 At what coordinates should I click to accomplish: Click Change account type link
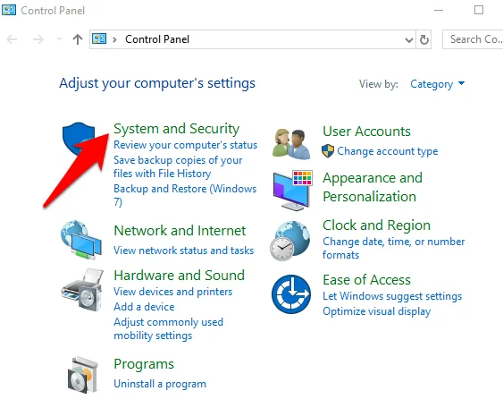388,151
